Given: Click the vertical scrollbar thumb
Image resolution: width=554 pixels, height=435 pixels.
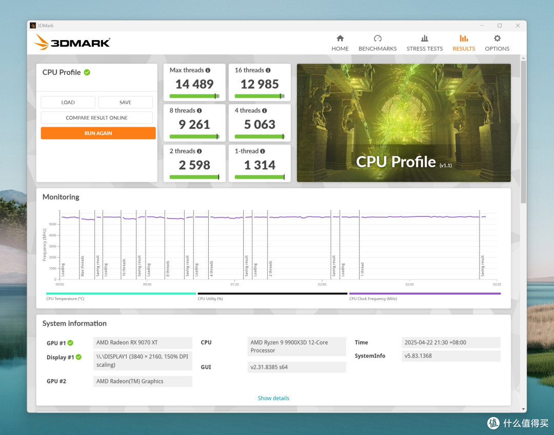Looking at the screenshot, I should pyautogui.click(x=523, y=132).
